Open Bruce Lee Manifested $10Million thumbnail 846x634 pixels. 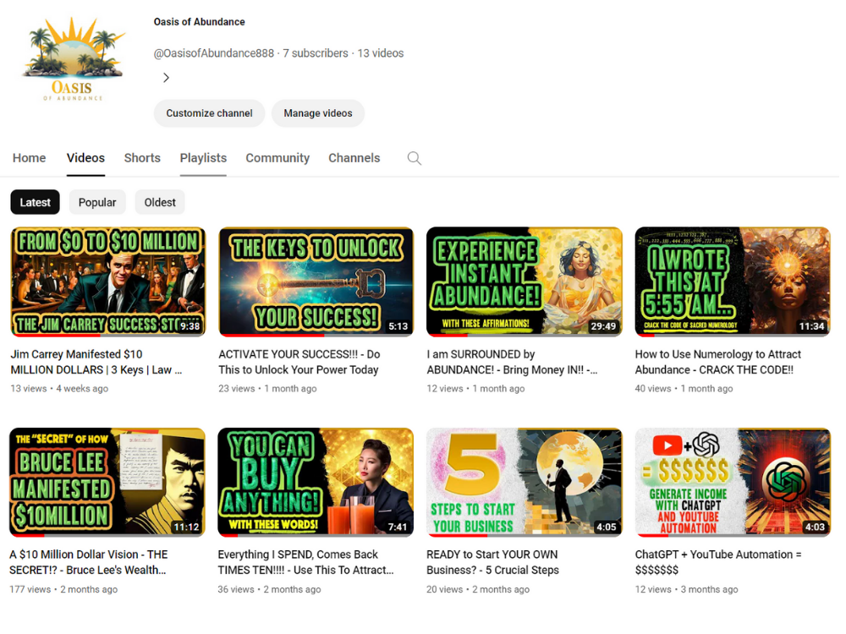[107, 483]
